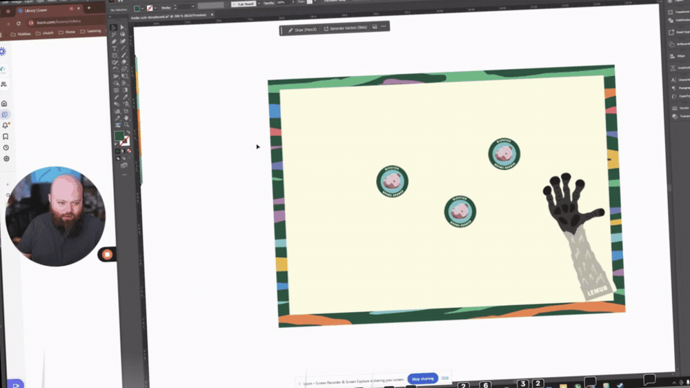This screenshot has height=388, width=690.
Task: Open the stroke weight dropdown
Action: point(193,7)
